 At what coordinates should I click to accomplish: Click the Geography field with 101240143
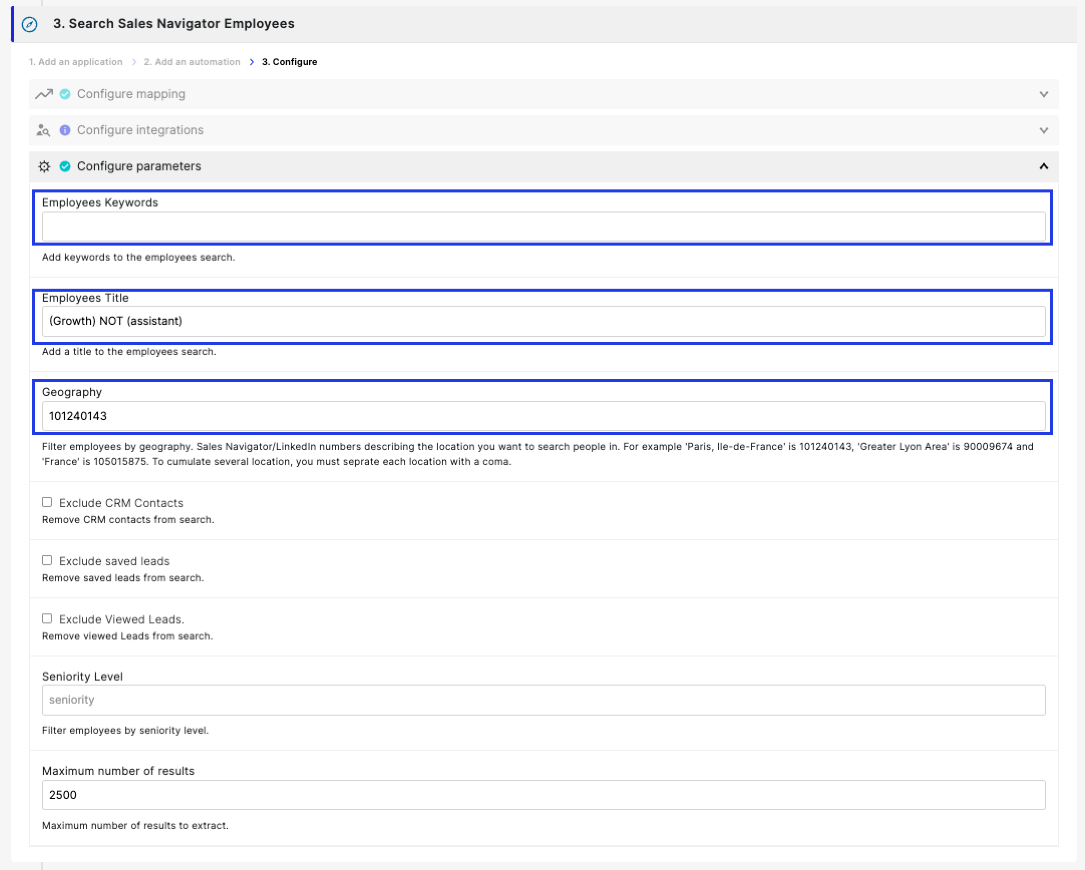click(x=544, y=416)
